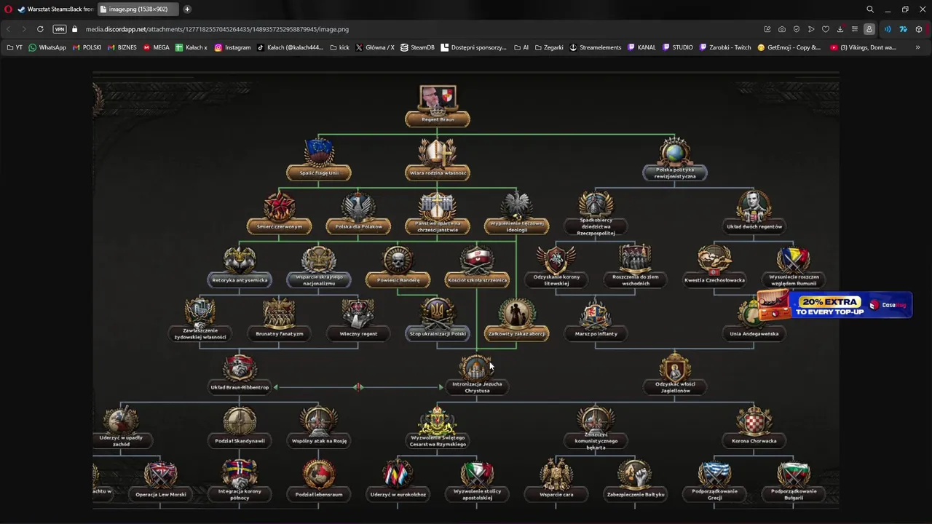Open a new tab with plus button
This screenshot has height=524, width=932.
(187, 9)
